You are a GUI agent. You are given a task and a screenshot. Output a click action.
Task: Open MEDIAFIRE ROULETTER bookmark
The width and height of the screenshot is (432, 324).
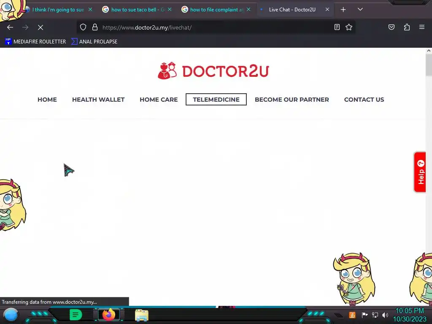click(x=35, y=42)
